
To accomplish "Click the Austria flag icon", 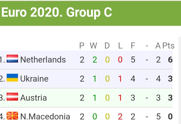I will tap(12, 97).
